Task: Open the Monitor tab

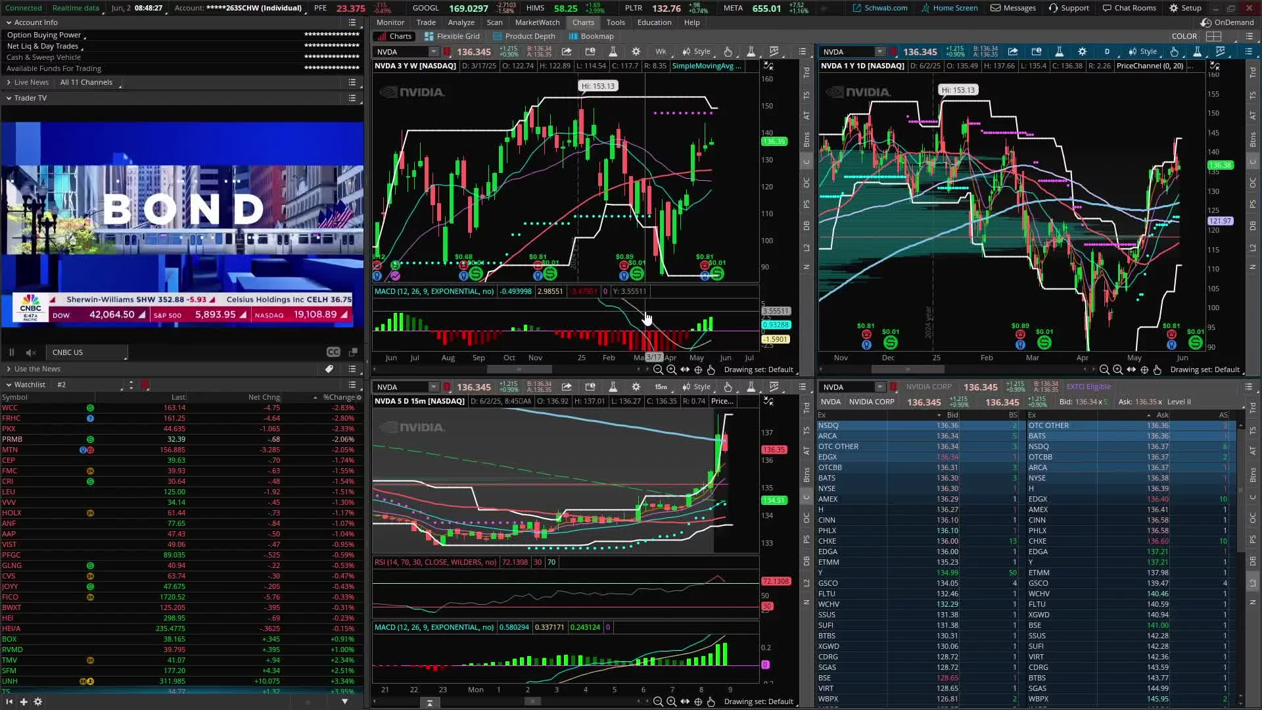Action: pos(390,22)
